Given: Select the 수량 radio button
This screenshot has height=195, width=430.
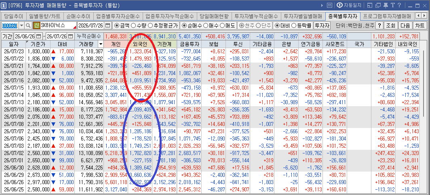Looking at the screenshot, I should 133,25.
